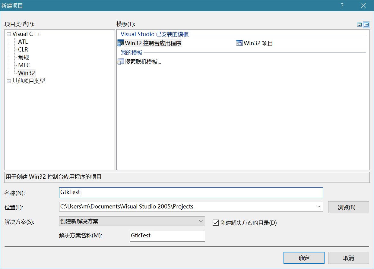Close the 新建项目 dialog

pyautogui.click(x=363, y=6)
